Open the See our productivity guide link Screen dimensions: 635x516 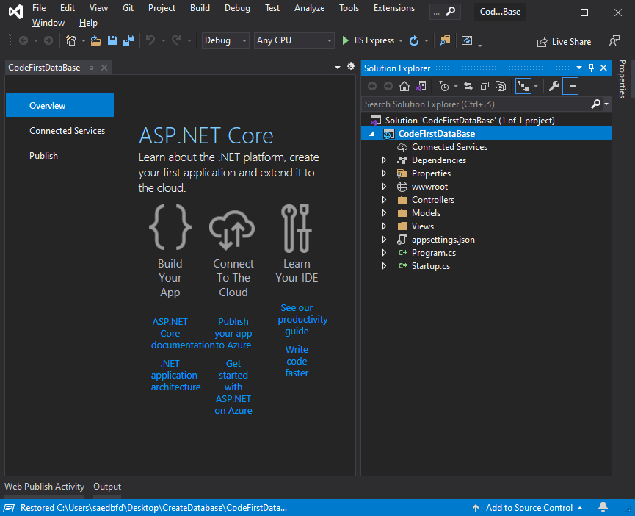point(302,320)
